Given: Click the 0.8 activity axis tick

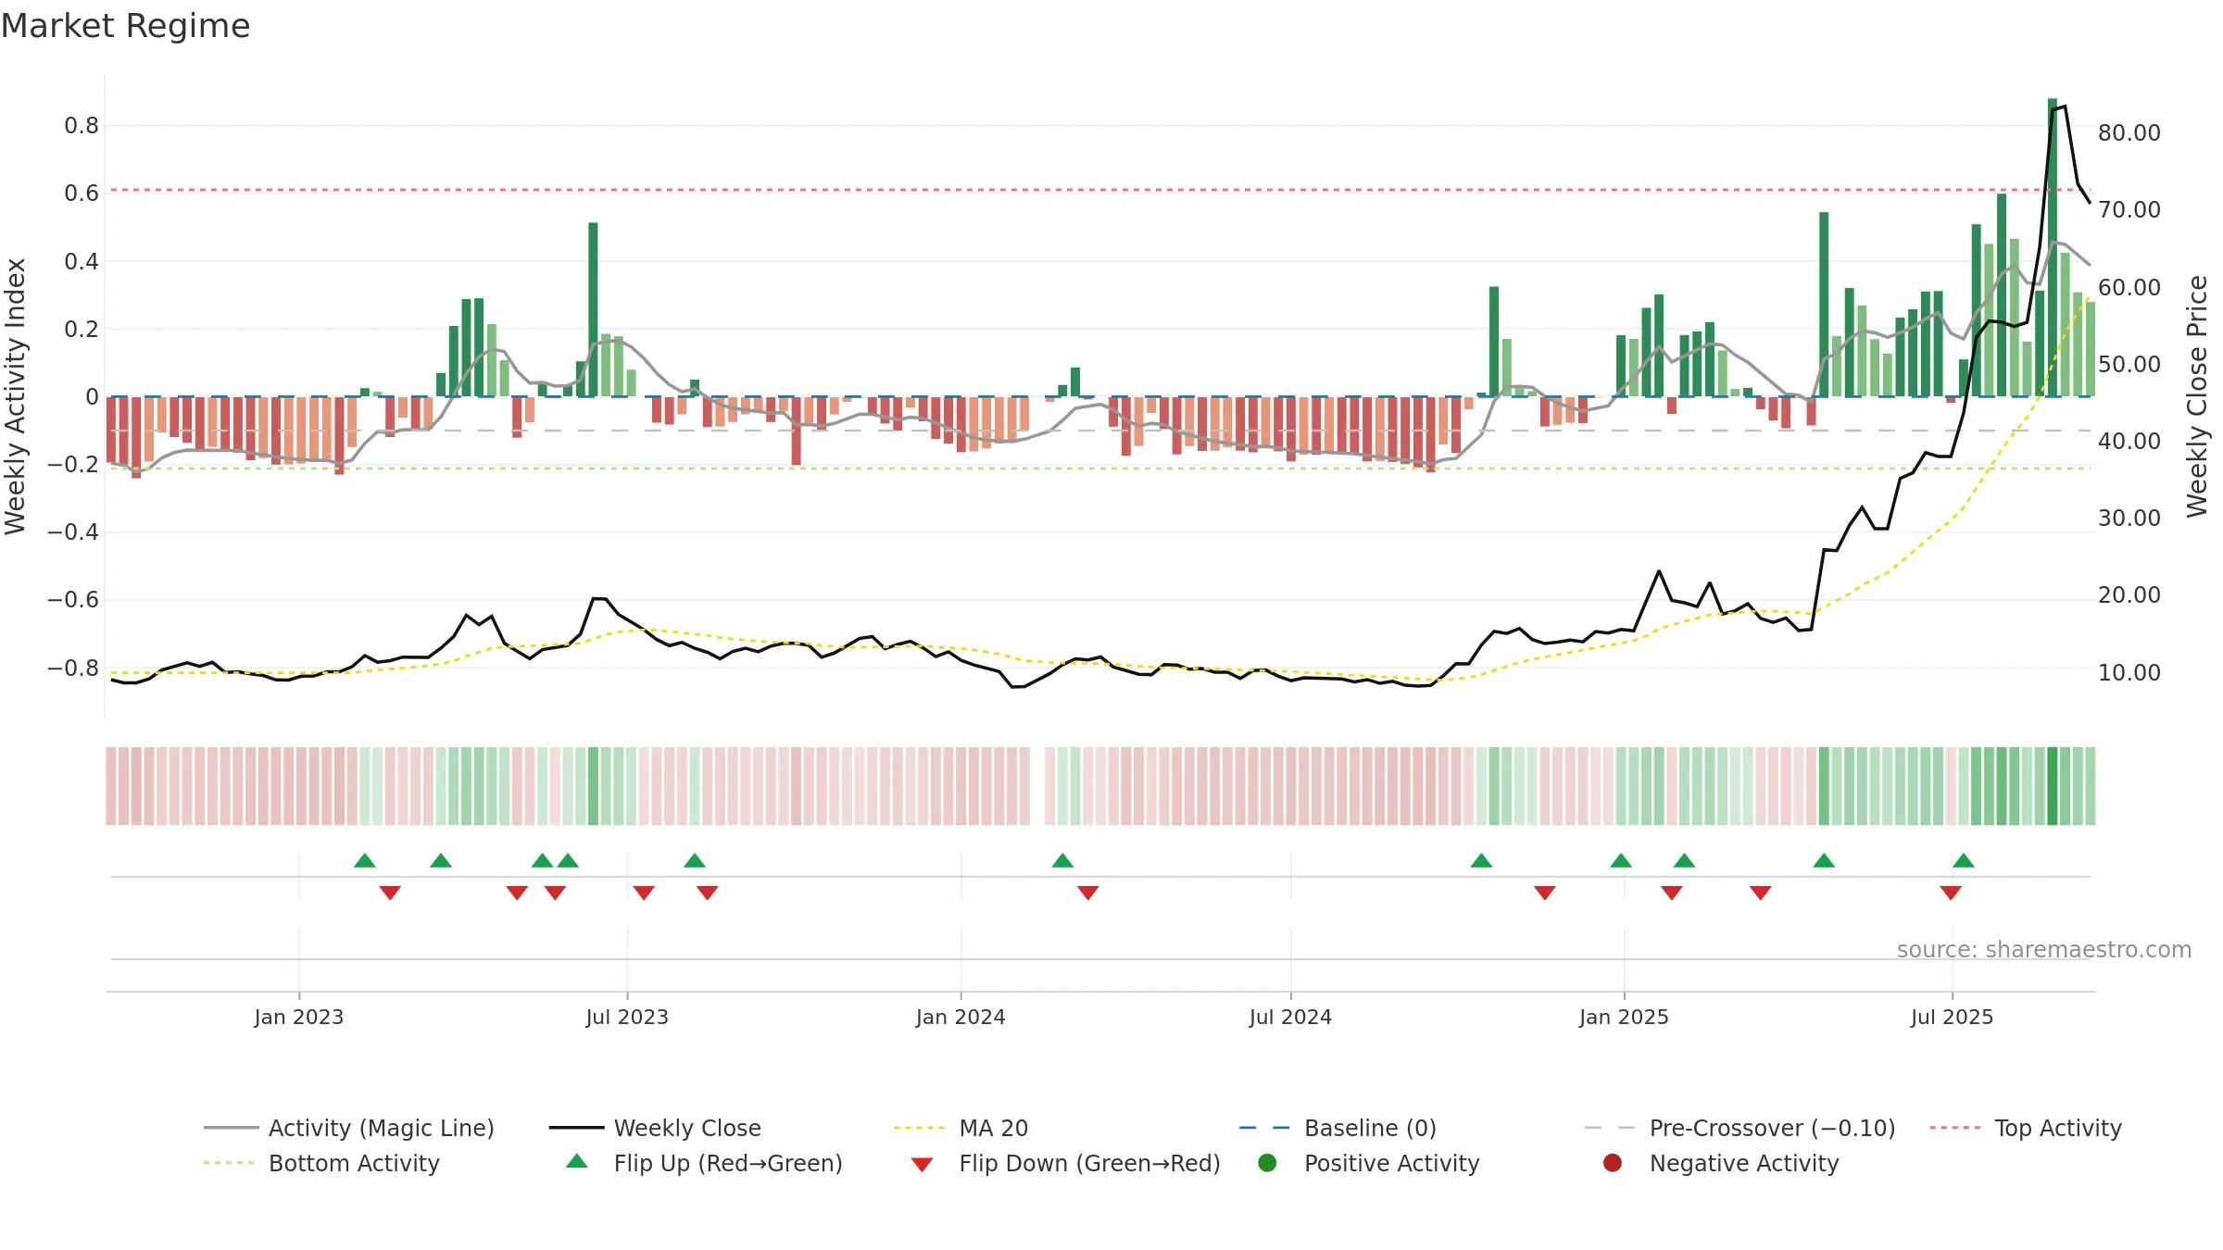Looking at the screenshot, I should 82,126.
